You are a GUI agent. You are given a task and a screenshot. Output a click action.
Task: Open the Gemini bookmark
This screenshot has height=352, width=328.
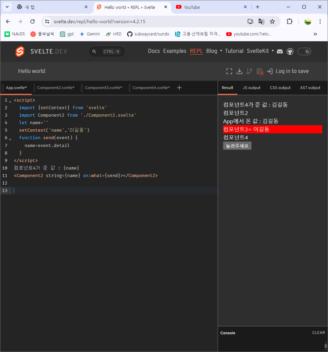pyautogui.click(x=90, y=34)
